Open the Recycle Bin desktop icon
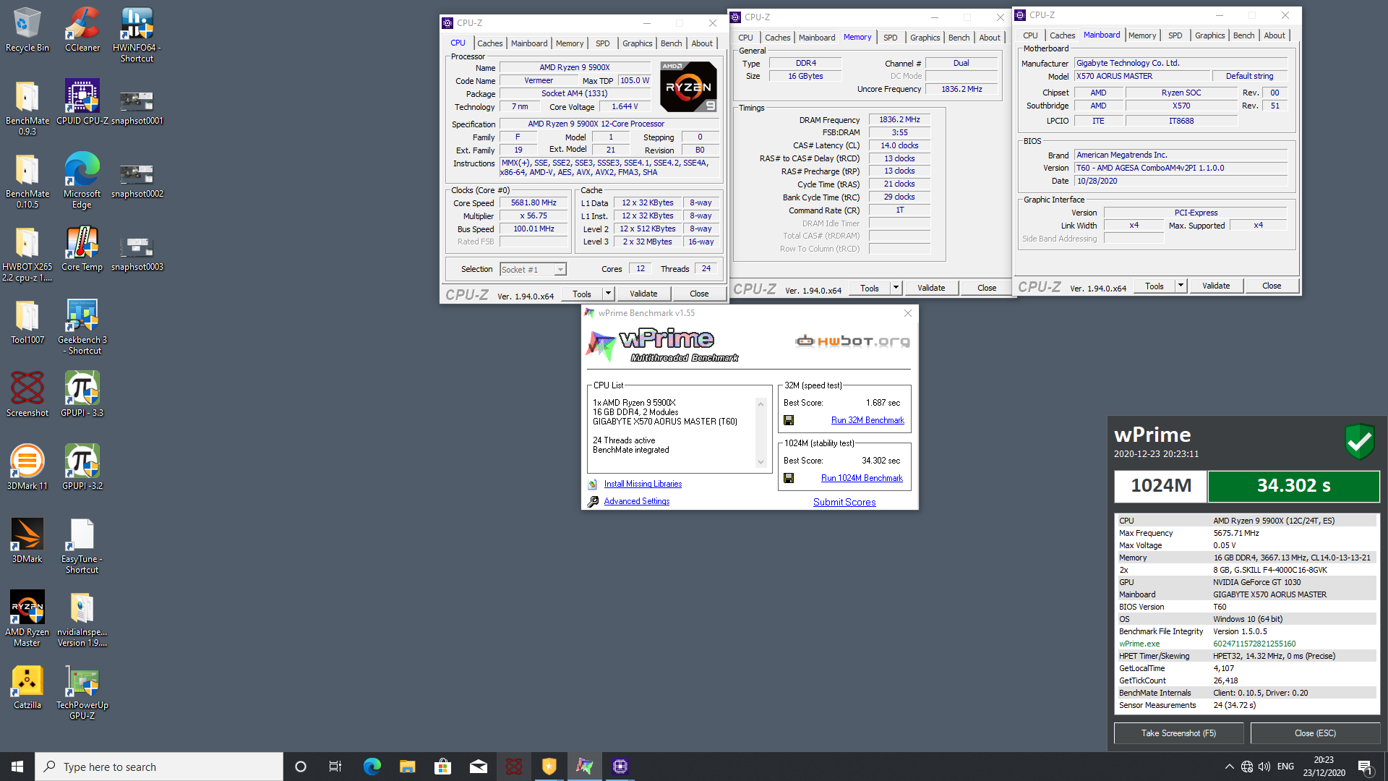The image size is (1388, 781). 27,29
